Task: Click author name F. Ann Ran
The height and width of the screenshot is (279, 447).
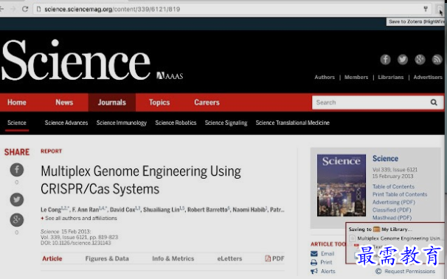Action: (x=86, y=210)
